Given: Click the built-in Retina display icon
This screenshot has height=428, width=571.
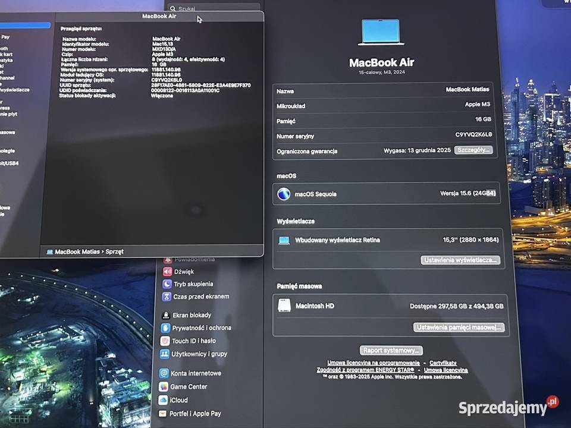Looking at the screenshot, I should point(284,240).
